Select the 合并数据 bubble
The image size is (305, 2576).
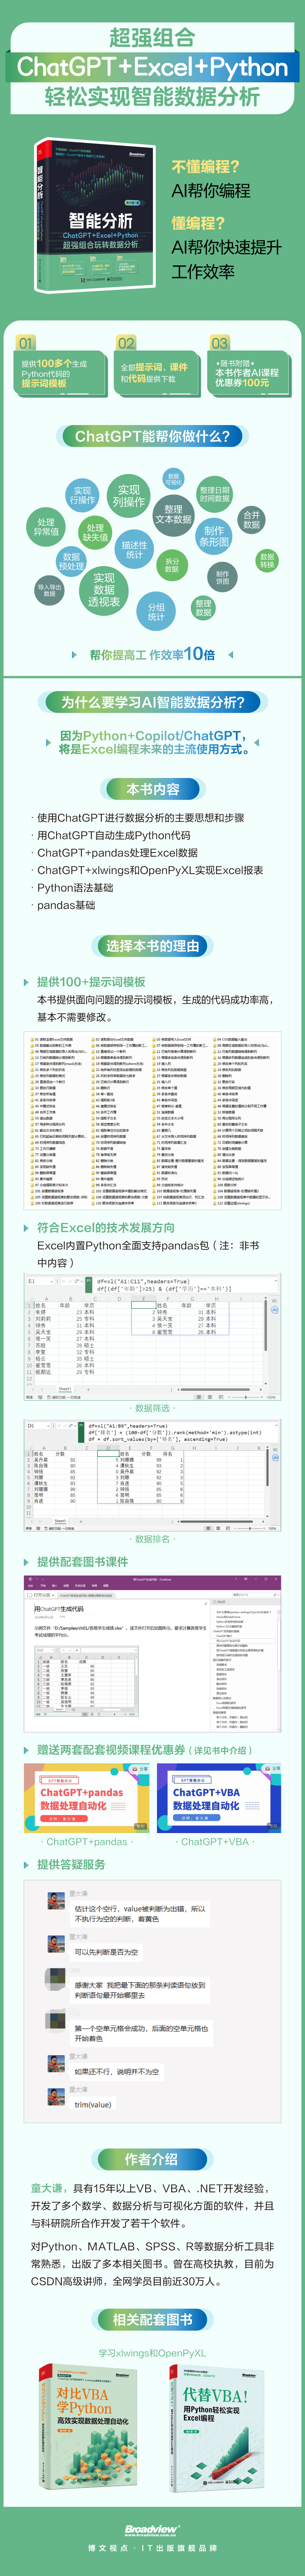tap(251, 519)
